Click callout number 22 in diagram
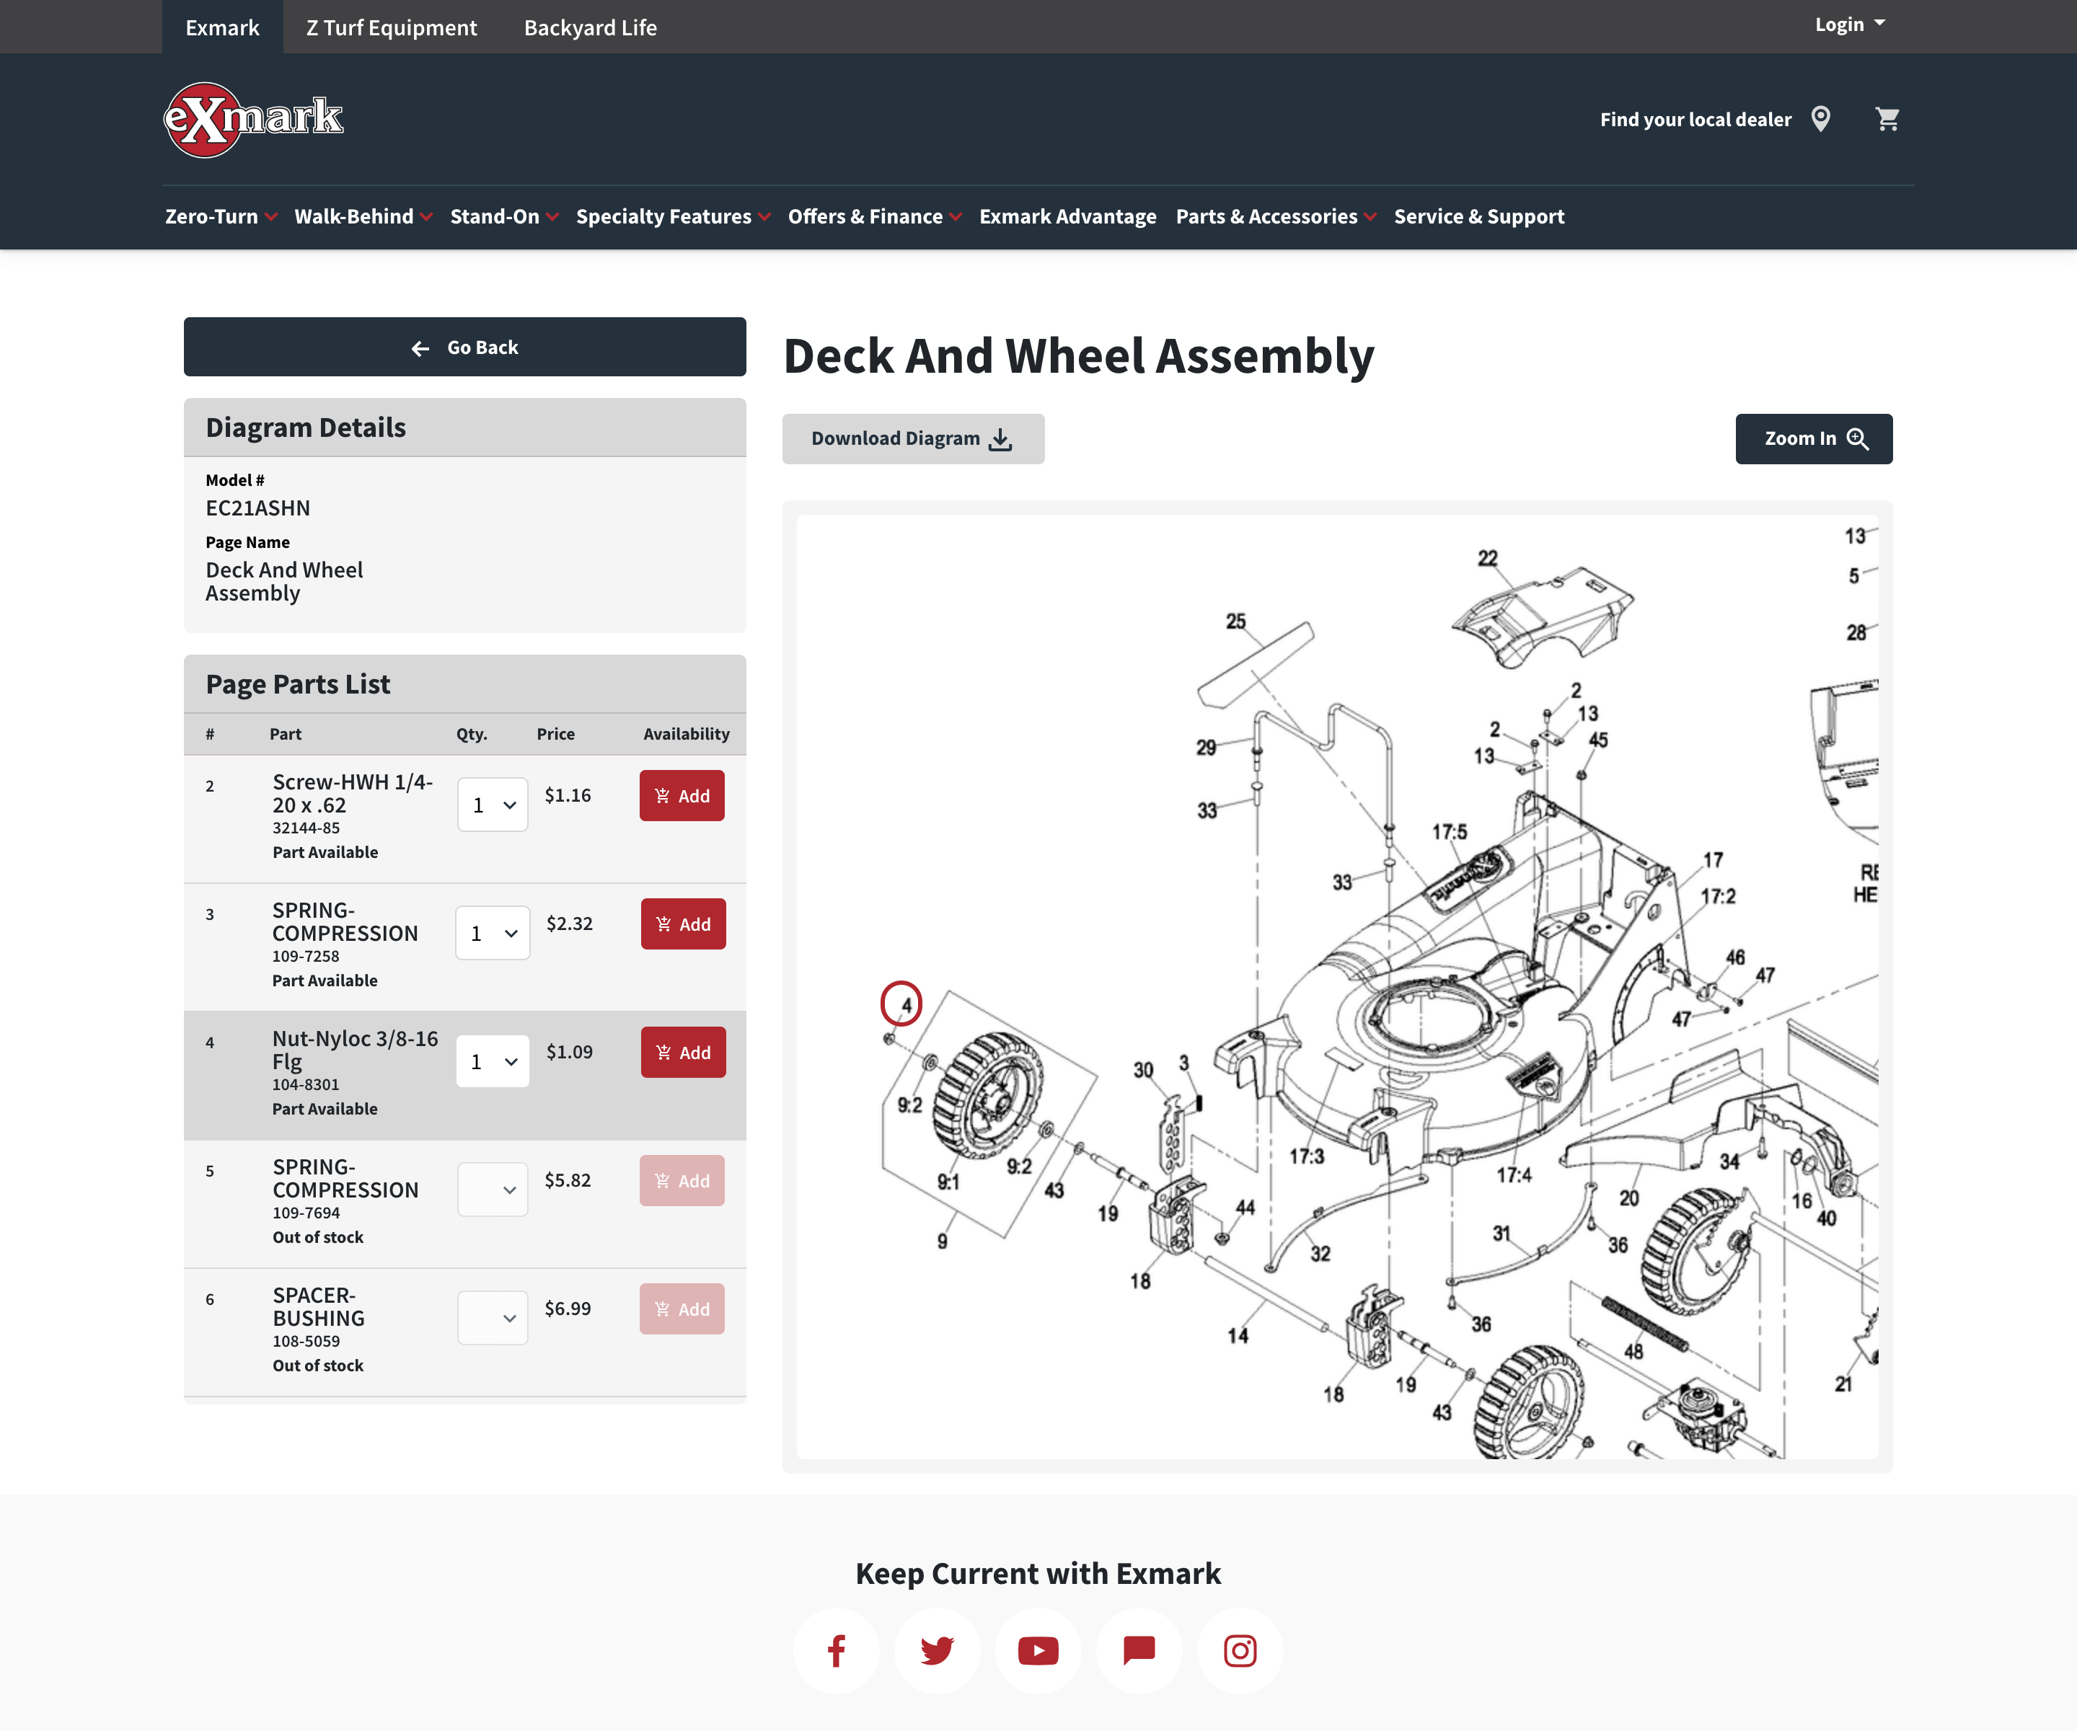Image resolution: width=2077 pixels, height=1731 pixels. pyautogui.click(x=1488, y=559)
